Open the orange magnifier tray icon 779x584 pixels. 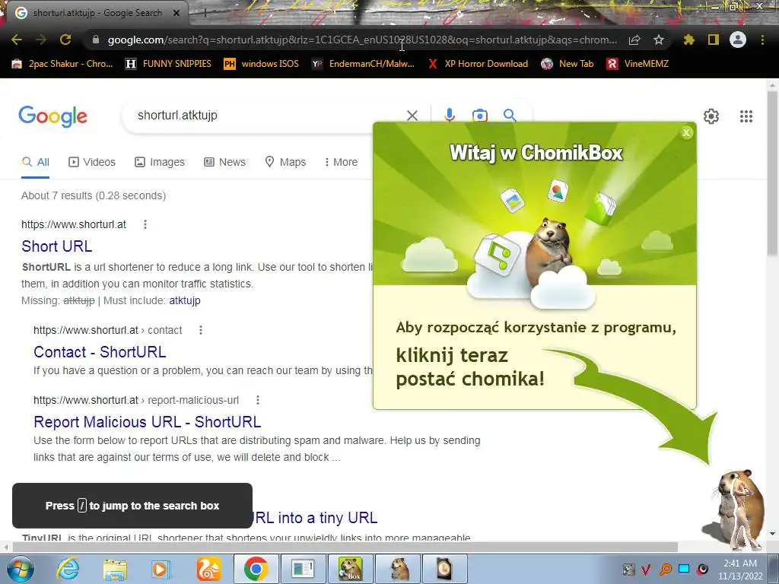666,569
